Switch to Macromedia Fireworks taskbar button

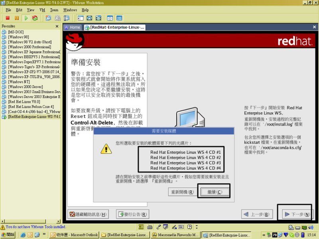175,235
